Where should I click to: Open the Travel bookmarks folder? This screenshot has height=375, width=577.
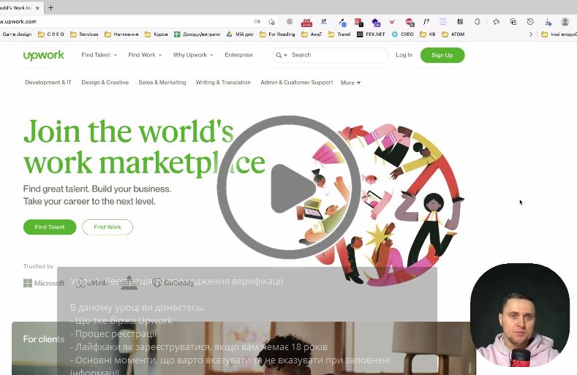pyautogui.click(x=339, y=34)
